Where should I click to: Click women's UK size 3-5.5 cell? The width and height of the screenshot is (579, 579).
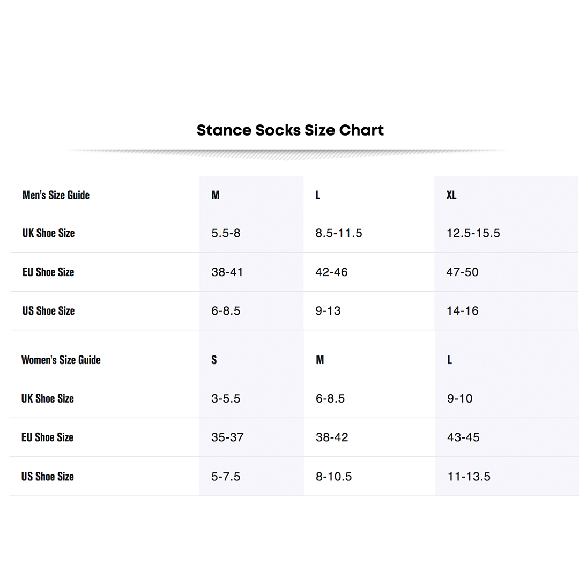click(x=226, y=398)
